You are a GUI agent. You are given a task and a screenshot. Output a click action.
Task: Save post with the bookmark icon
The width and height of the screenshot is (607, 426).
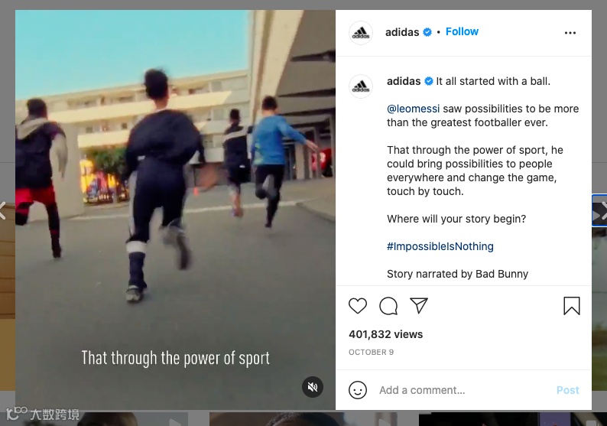click(571, 306)
